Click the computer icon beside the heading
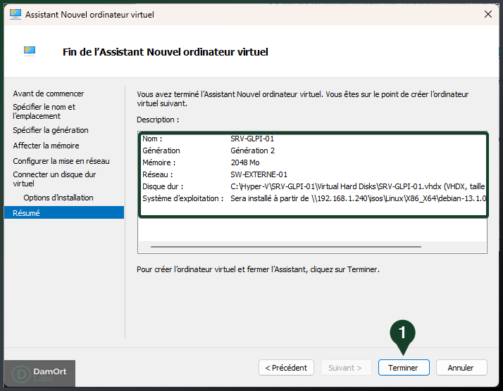The height and width of the screenshot is (391, 503). click(x=30, y=51)
